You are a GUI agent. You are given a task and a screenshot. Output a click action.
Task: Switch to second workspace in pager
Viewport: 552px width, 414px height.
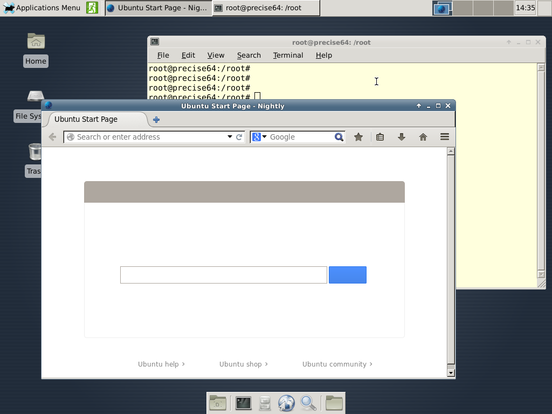(x=463, y=8)
